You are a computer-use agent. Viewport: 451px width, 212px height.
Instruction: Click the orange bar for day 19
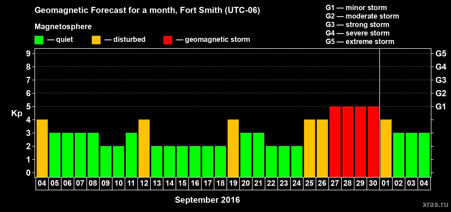click(x=233, y=148)
